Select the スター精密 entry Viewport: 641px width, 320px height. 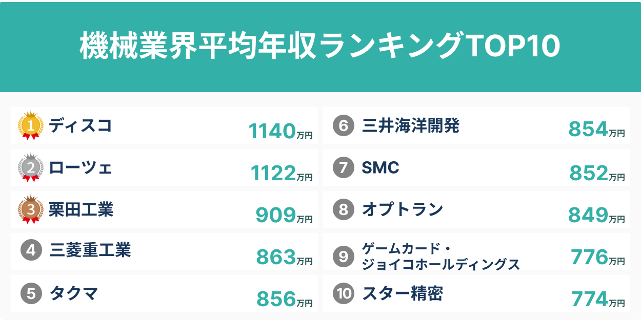click(x=476, y=293)
